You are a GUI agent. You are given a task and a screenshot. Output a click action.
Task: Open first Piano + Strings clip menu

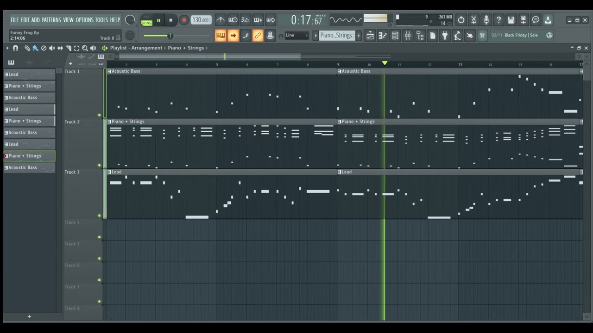[109, 122]
